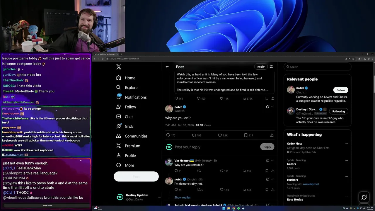Click Vin Heaney's profile avatar
Screen dimensions: 375x211
pos(169,162)
